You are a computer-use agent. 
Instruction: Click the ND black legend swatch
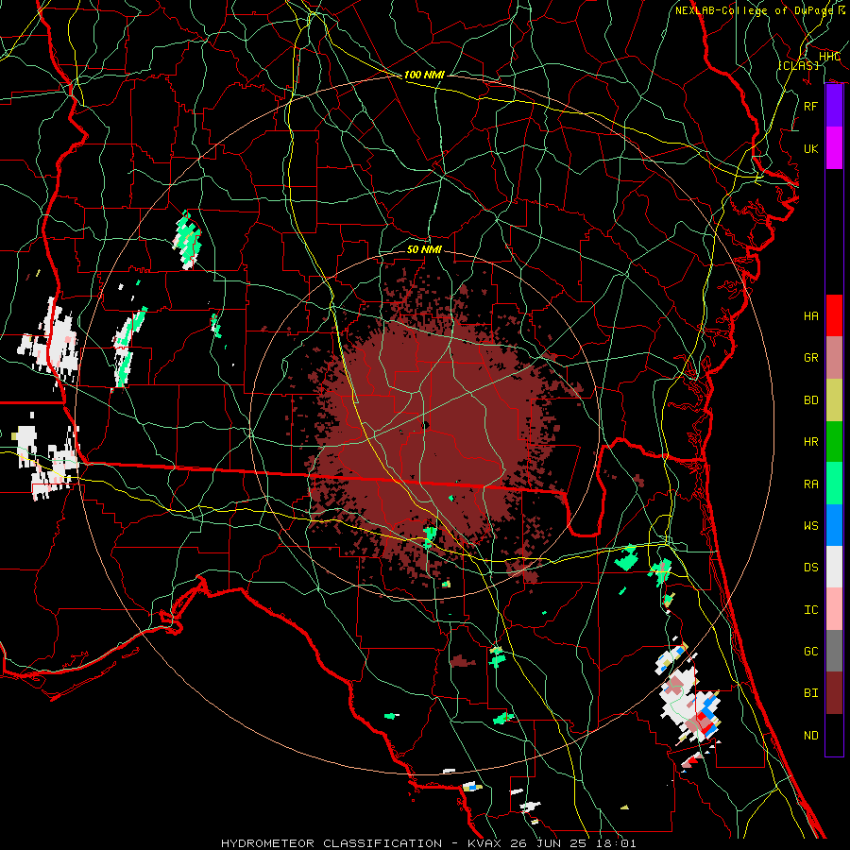(x=834, y=735)
